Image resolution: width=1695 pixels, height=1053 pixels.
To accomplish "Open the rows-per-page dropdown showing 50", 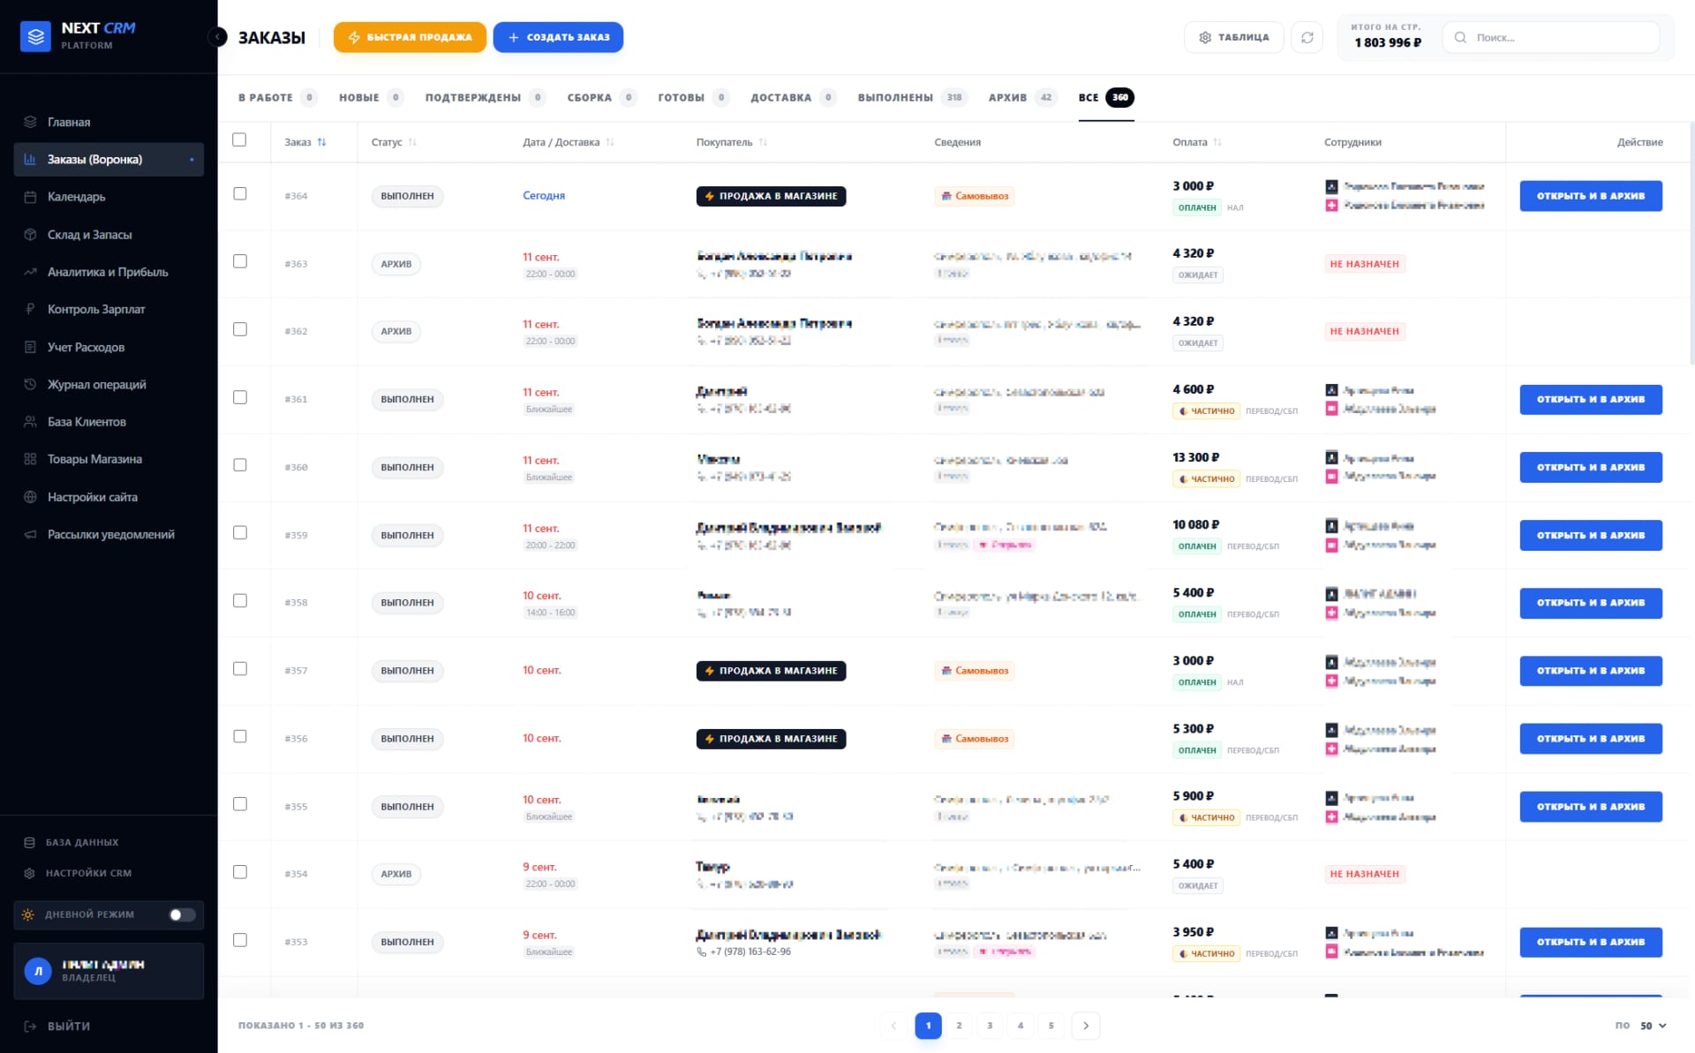I will tap(1653, 1026).
